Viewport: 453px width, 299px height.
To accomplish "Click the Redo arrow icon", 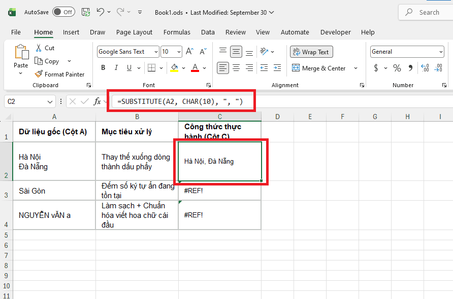I will 120,12.
